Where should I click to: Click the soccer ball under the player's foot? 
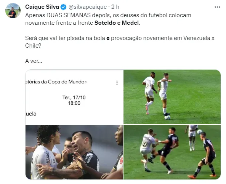point(167,118)
